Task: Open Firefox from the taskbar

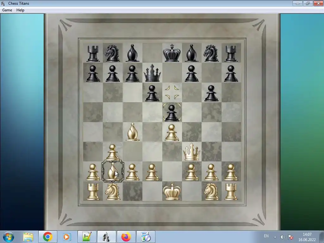Action: click(x=126, y=237)
